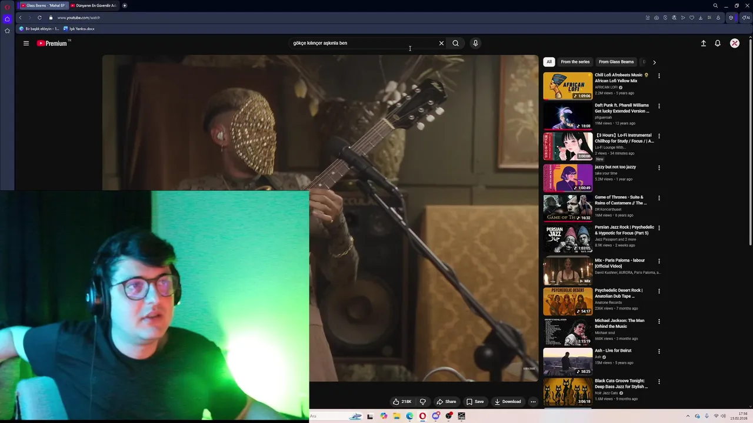Viewport: 753px width, 423px height.
Task: Open Opera extensions cube icon
Action: [x=731, y=18]
